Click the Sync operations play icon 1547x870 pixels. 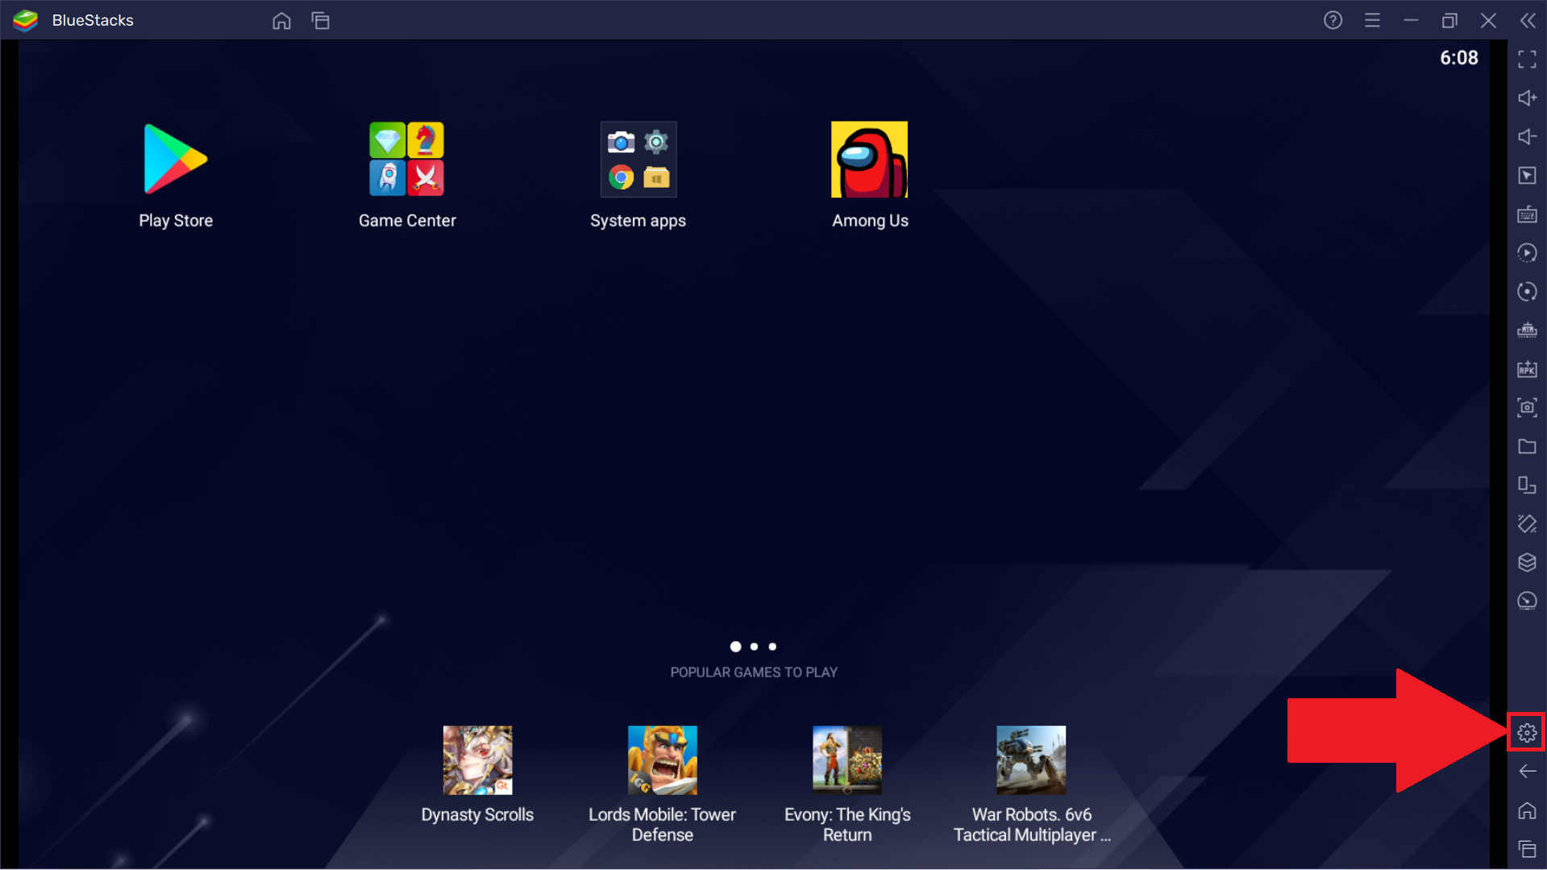click(x=1527, y=253)
